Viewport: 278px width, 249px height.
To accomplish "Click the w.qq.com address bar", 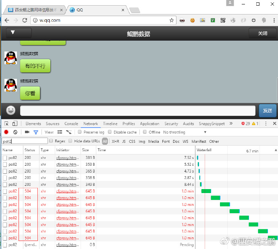I will (x=103, y=21).
